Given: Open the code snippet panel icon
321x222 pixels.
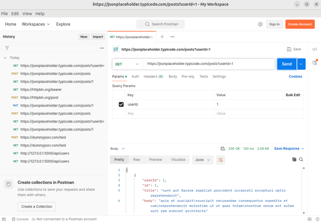Looking at the screenshot, I should (x=315, y=49).
